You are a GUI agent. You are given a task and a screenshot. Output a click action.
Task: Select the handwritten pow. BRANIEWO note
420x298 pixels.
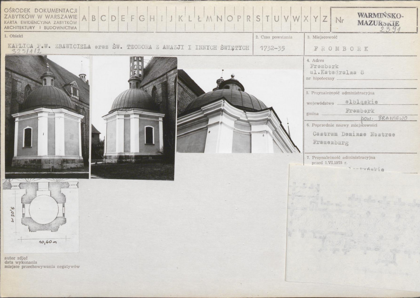point(384,118)
